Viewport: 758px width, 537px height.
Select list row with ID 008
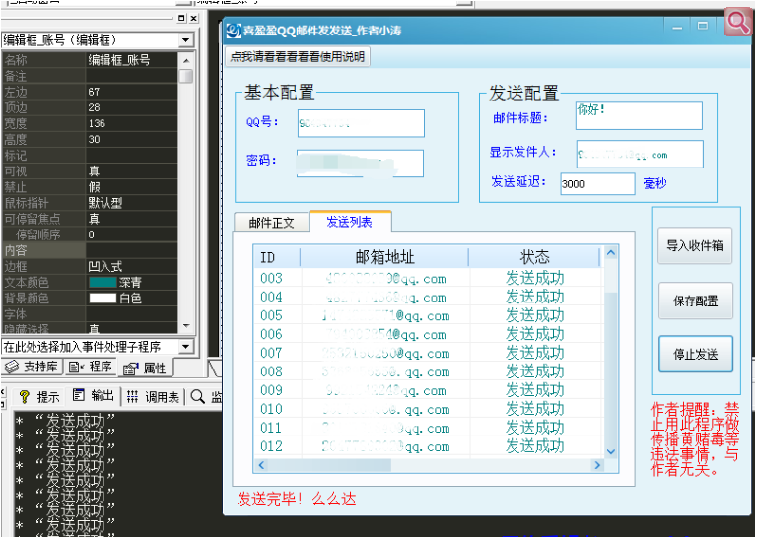tap(429, 372)
